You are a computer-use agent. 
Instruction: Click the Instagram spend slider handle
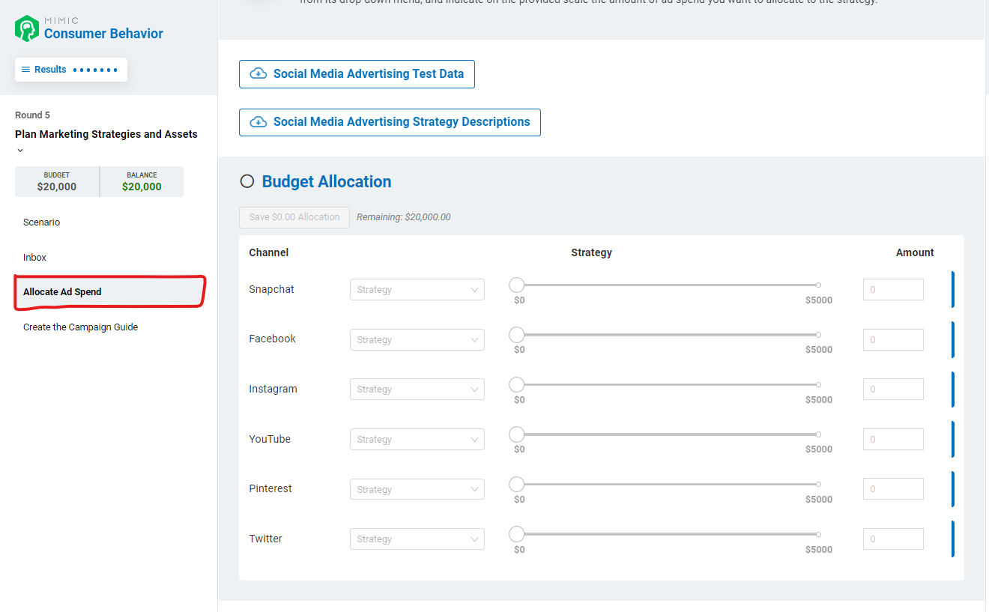point(517,384)
